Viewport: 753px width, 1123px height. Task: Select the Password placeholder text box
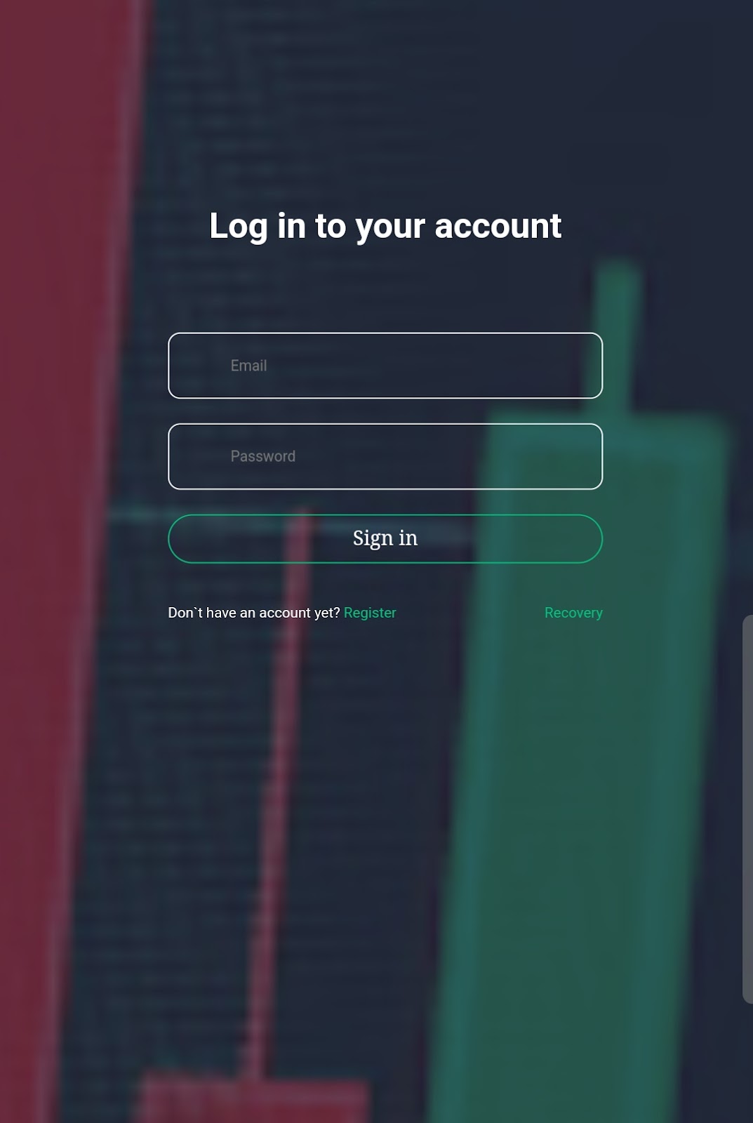tap(385, 456)
